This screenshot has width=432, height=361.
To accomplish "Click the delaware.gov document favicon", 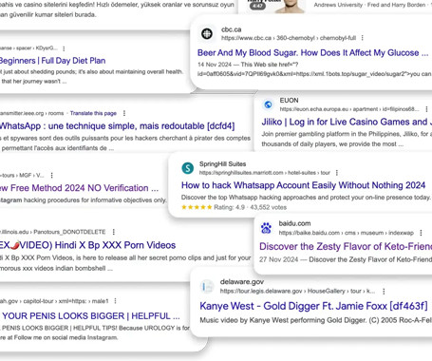I will click(x=207, y=286).
